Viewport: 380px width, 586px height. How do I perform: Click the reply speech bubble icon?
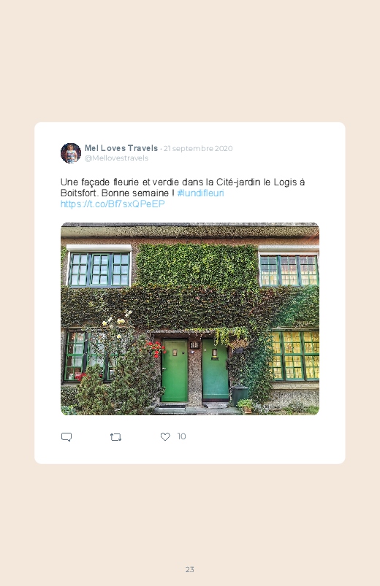click(66, 437)
